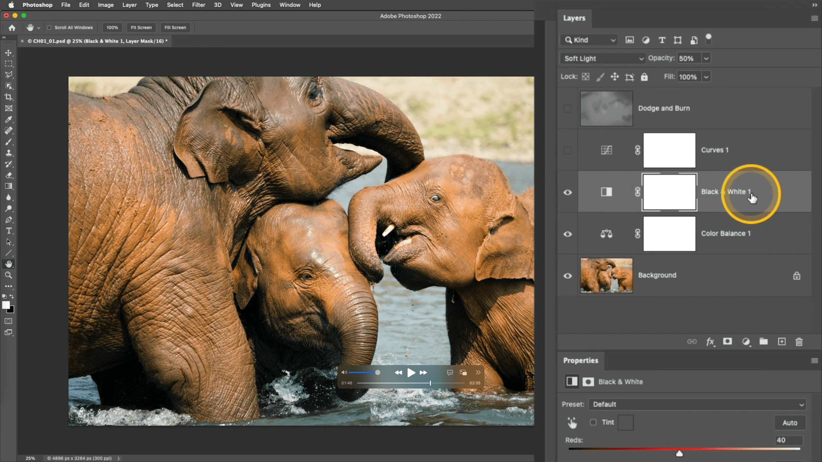Expand the Preset Default dropdown

click(x=697, y=404)
